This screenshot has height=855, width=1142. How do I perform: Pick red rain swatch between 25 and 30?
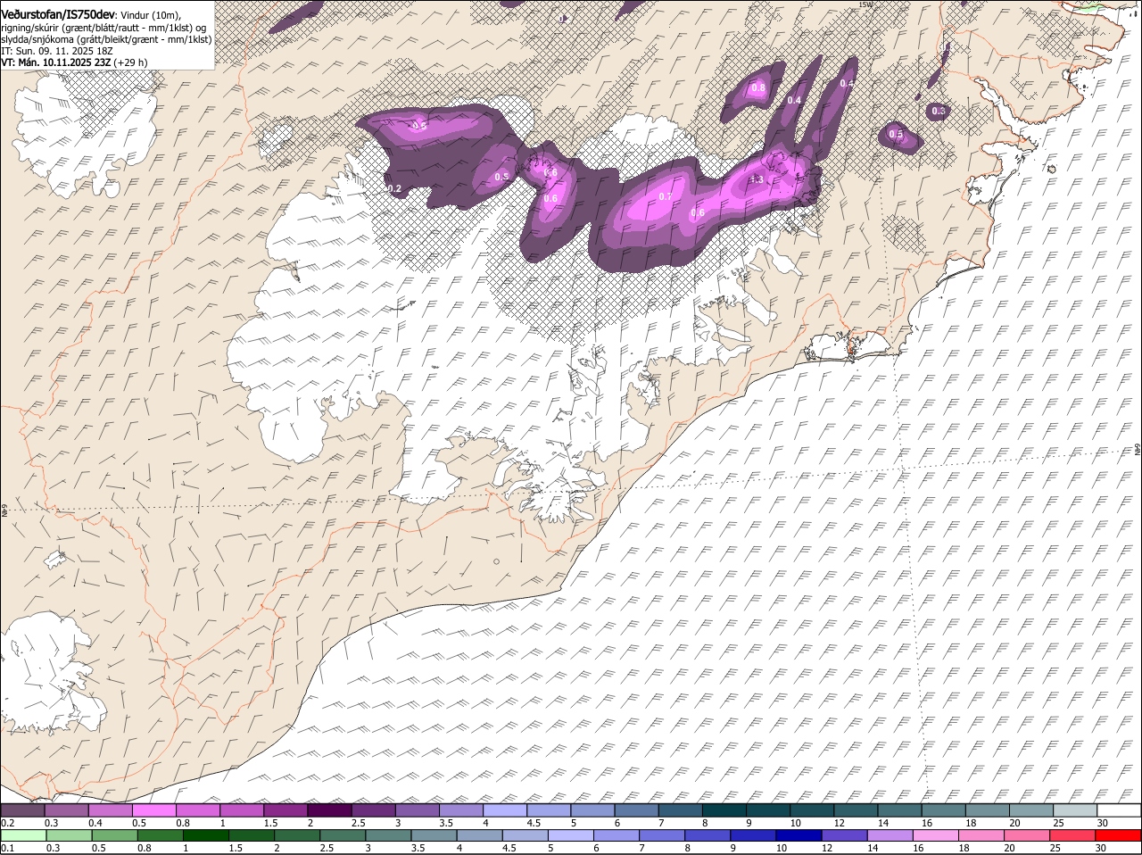(1072, 835)
